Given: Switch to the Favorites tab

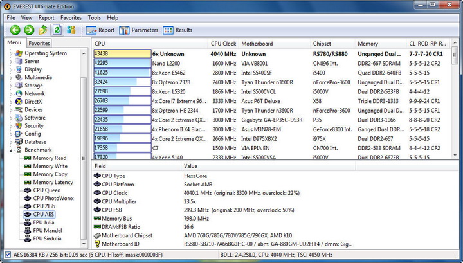Looking at the screenshot, I should pos(39,43).
